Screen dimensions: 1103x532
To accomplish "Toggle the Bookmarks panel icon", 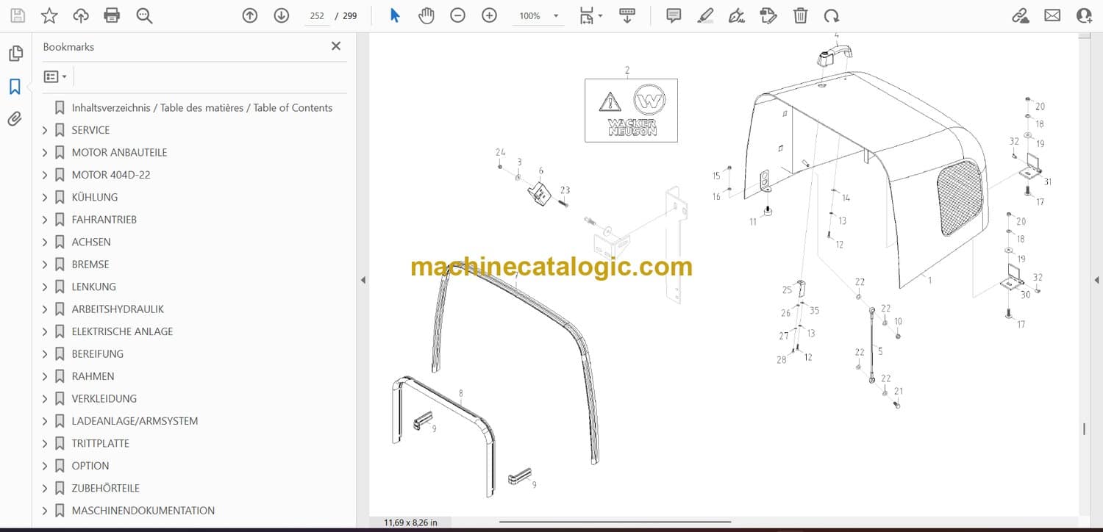I will click(15, 87).
